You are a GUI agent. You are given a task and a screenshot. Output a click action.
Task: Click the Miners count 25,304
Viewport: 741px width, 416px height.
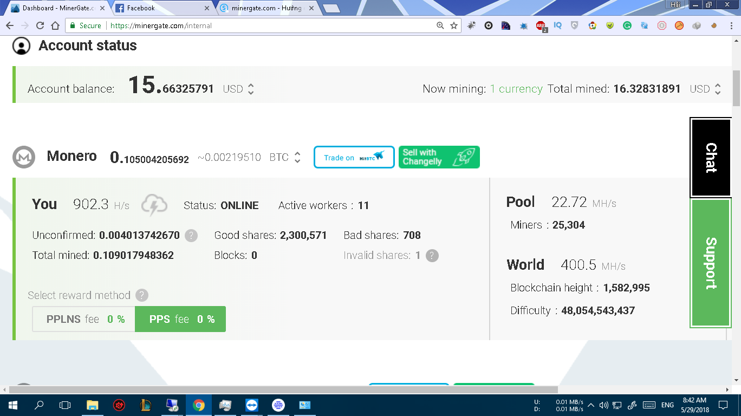pyautogui.click(x=569, y=225)
